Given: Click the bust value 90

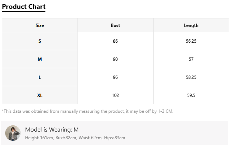Looking at the screenshot, I should pyautogui.click(x=115, y=59).
